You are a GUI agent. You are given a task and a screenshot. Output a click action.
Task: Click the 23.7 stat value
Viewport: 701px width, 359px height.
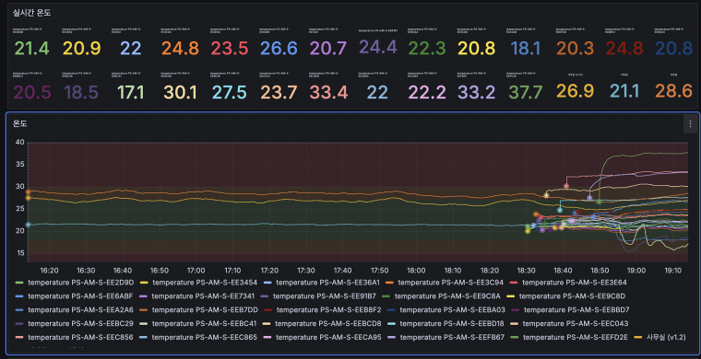click(279, 92)
